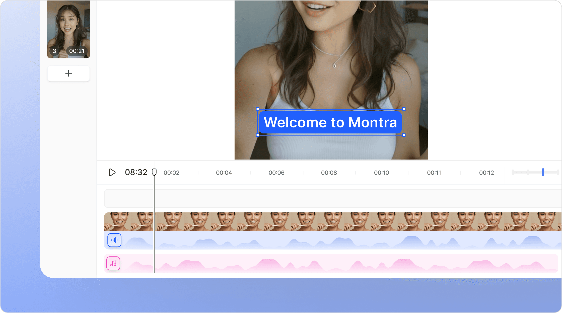Click the voice waveform track icon

[x=114, y=240]
